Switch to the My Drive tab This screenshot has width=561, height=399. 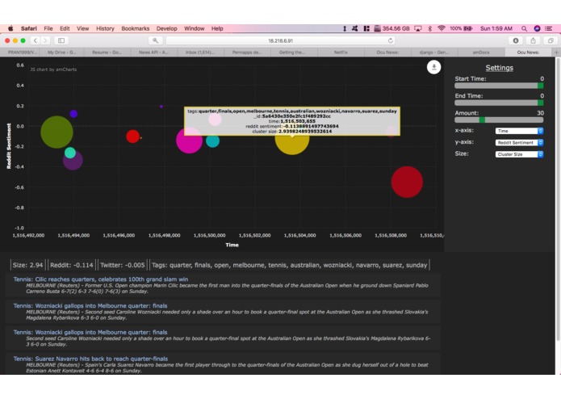[61, 52]
